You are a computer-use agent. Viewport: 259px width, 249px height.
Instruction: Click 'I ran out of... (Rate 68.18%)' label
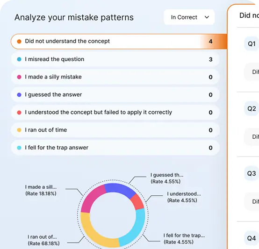point(43,240)
